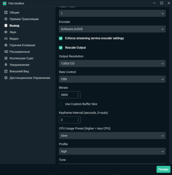The height and width of the screenshot is (175, 172).
Task: Select the Вывод settings section
Action: click(14, 26)
